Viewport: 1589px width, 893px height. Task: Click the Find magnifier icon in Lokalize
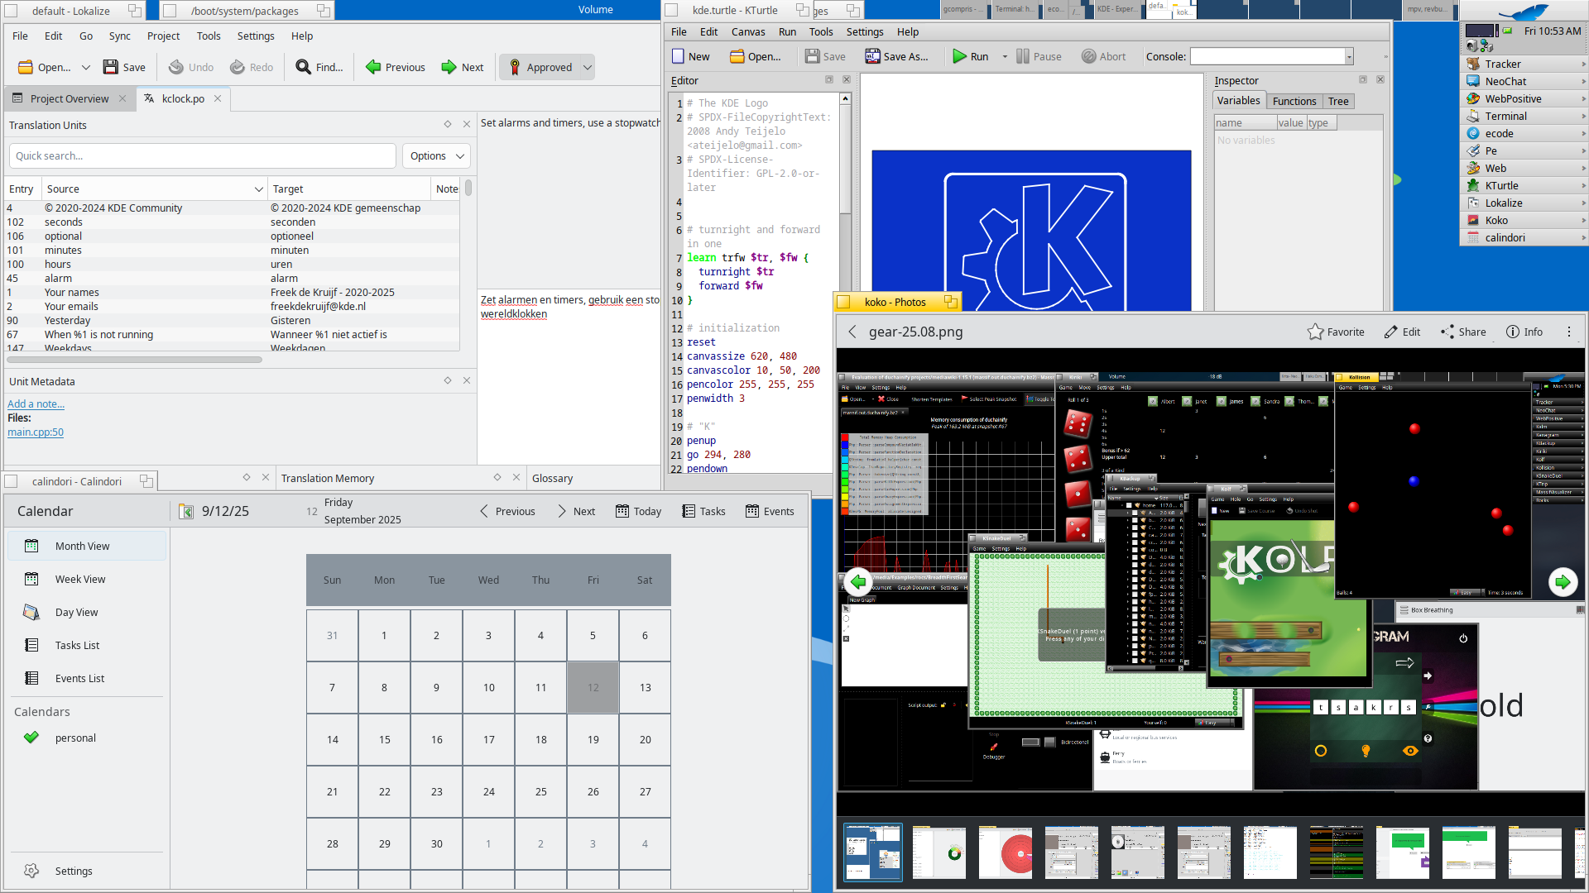click(304, 67)
